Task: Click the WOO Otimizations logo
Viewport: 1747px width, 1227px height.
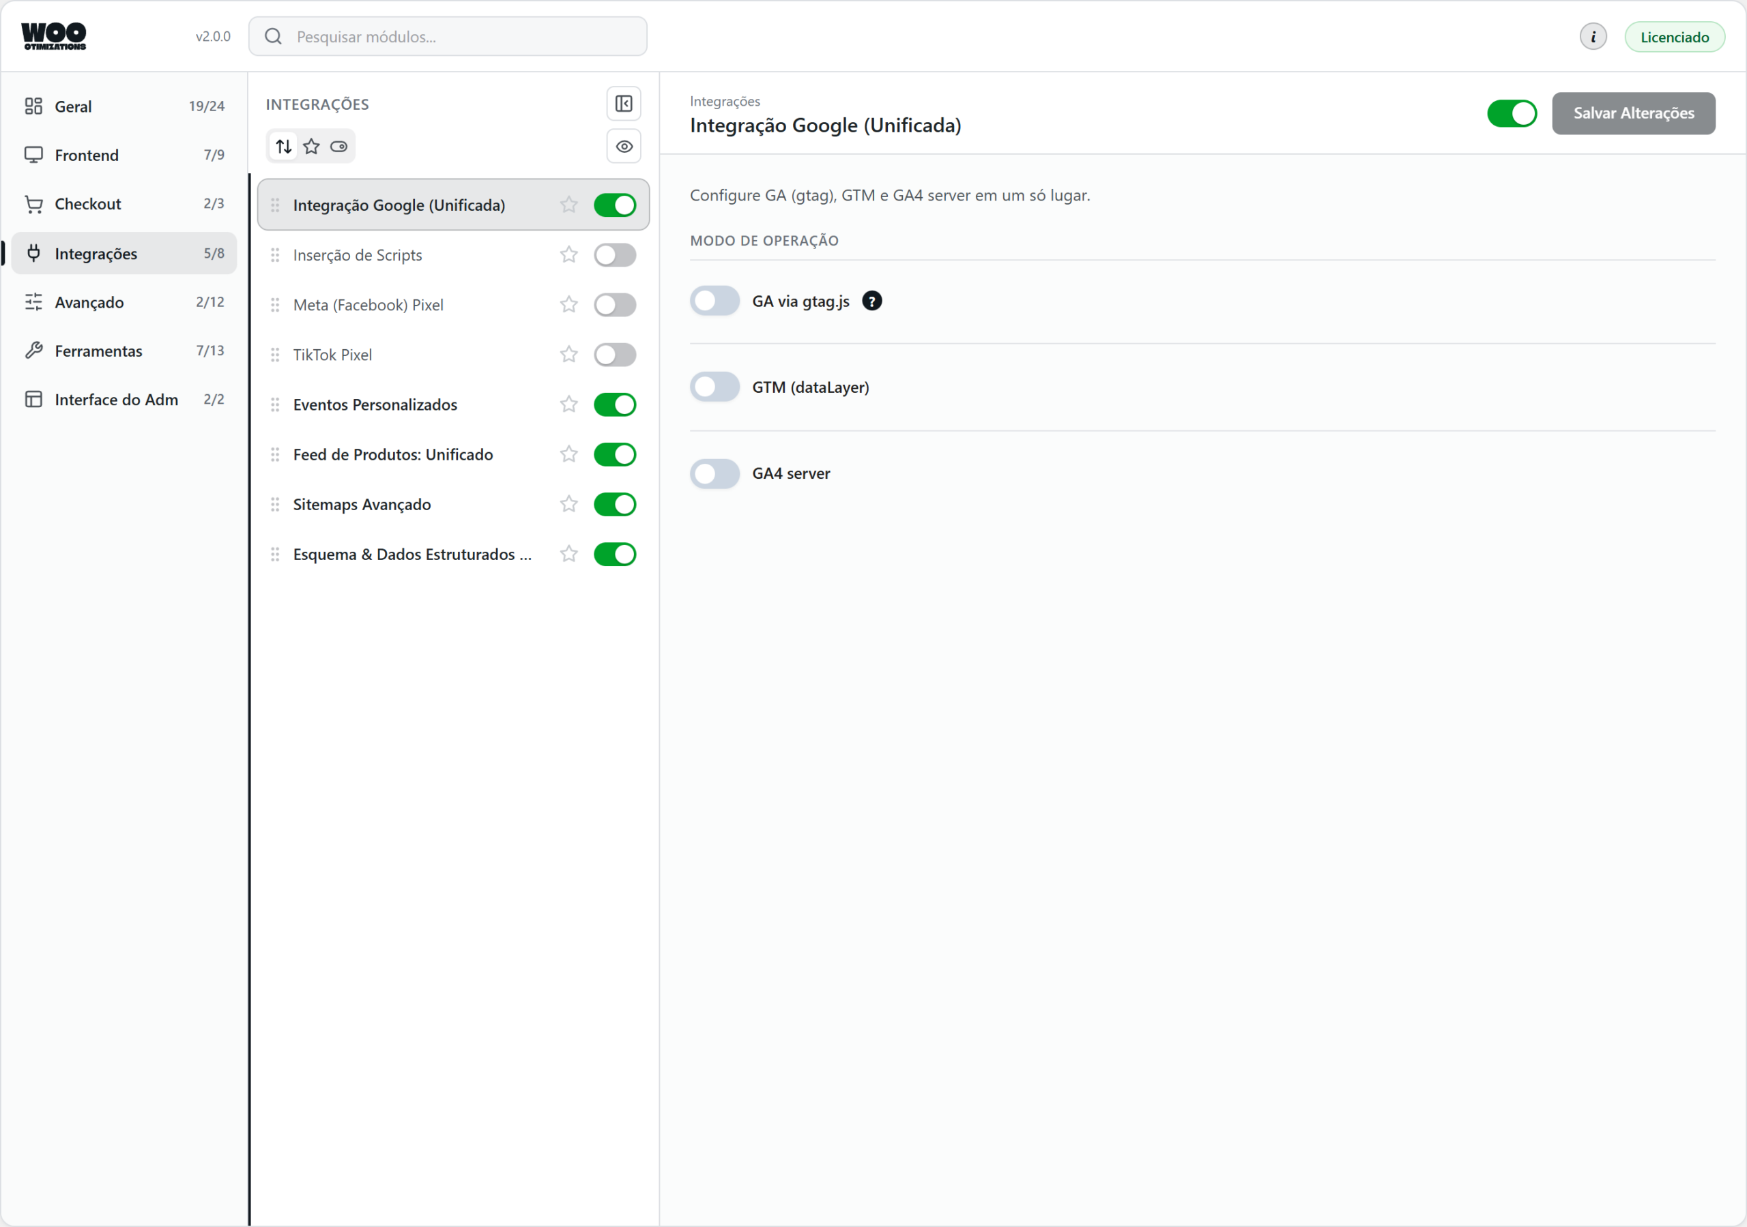Action: (x=54, y=35)
